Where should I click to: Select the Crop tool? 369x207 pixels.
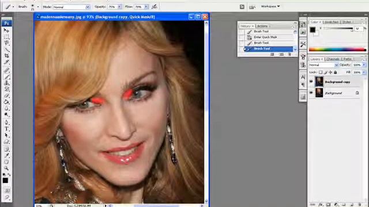(6, 56)
